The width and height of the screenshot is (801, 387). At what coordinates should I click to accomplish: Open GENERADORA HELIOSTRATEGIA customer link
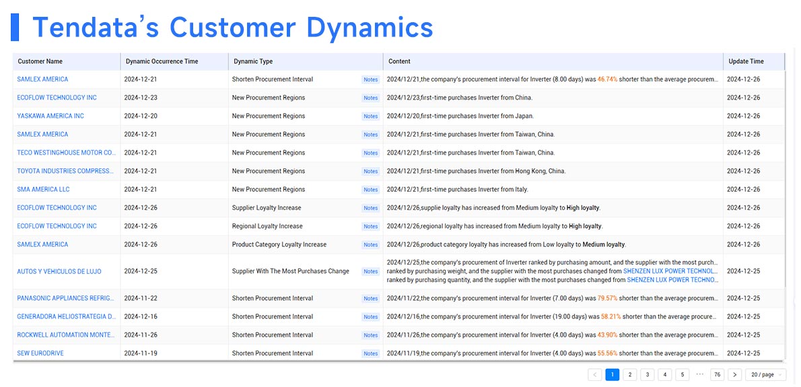coord(67,316)
